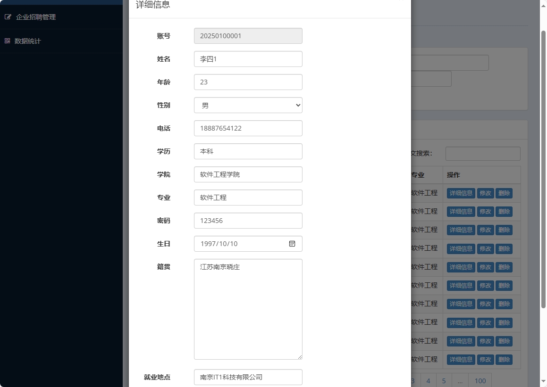This screenshot has height=387, width=547.
Task: Click the pencil icon beside 企业招聘管理
Action: pos(8,16)
